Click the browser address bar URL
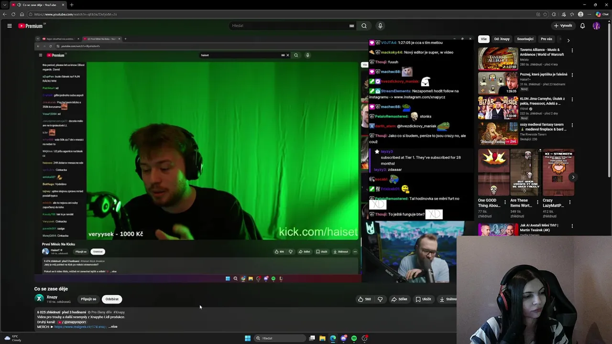612x344 pixels. (x=75, y=14)
